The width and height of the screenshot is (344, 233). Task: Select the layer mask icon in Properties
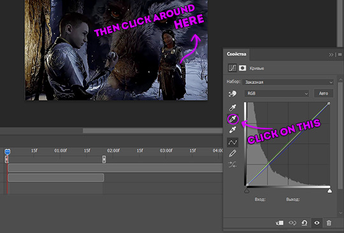243,68
